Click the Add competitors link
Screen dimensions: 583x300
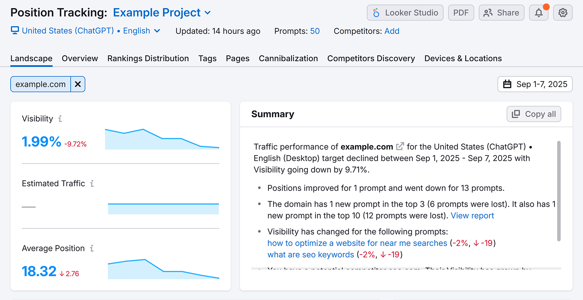pos(392,31)
